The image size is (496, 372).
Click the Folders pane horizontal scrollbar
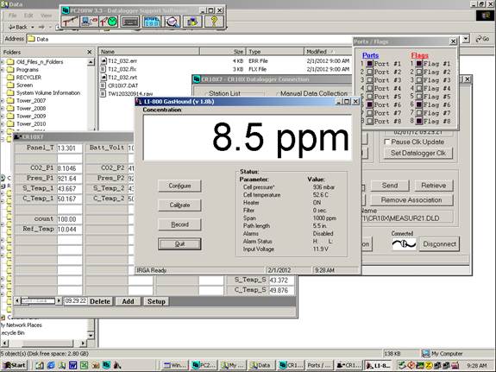43,343
